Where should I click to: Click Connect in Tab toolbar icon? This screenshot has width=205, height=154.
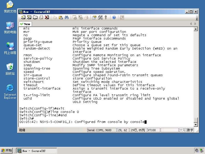click(35, 17)
